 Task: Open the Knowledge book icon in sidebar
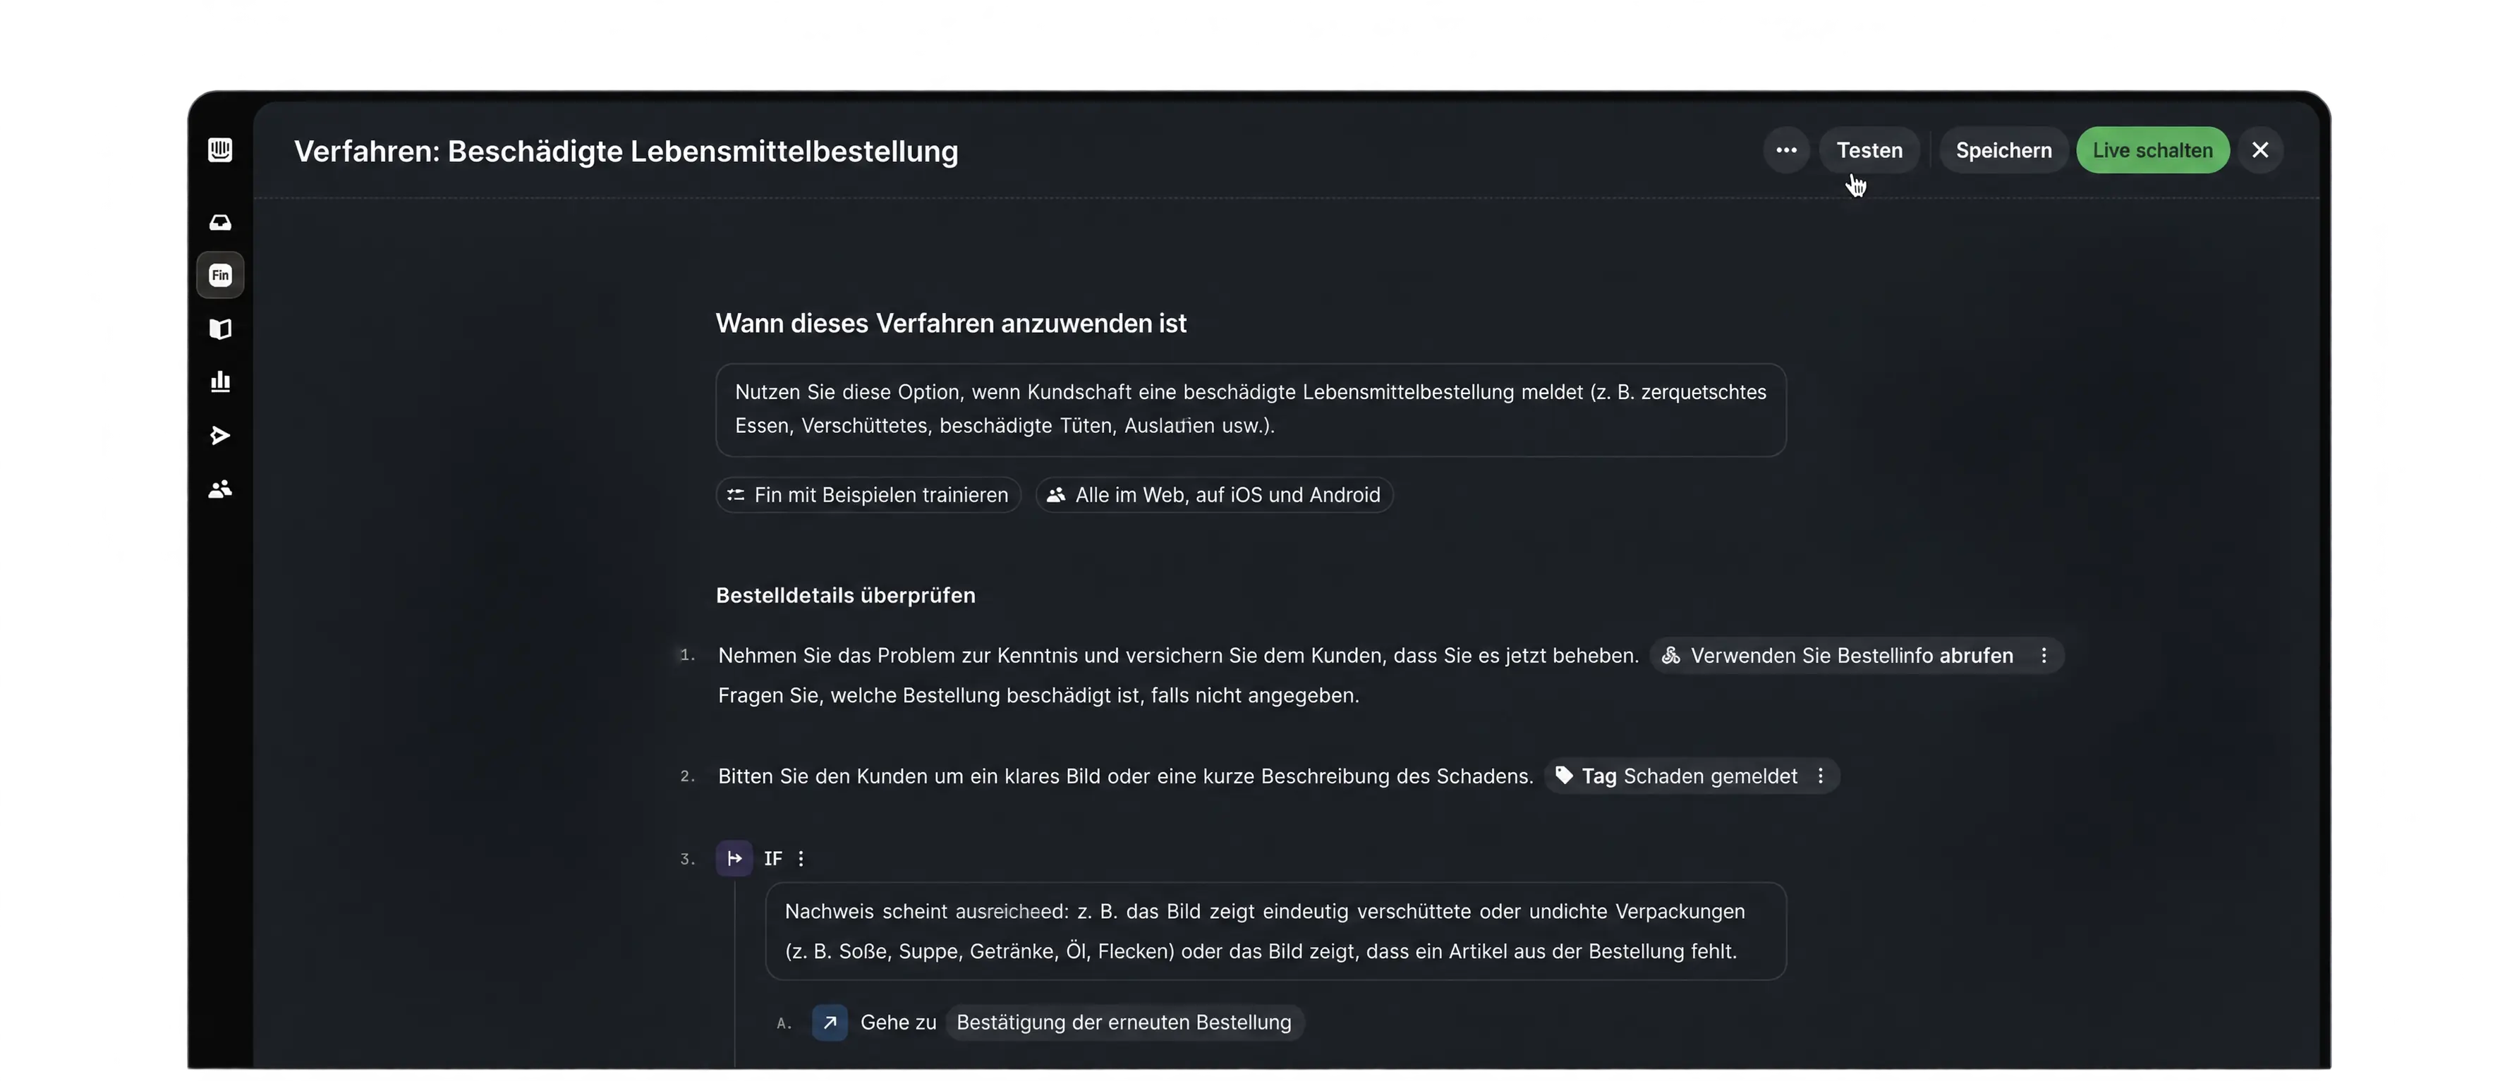(220, 329)
